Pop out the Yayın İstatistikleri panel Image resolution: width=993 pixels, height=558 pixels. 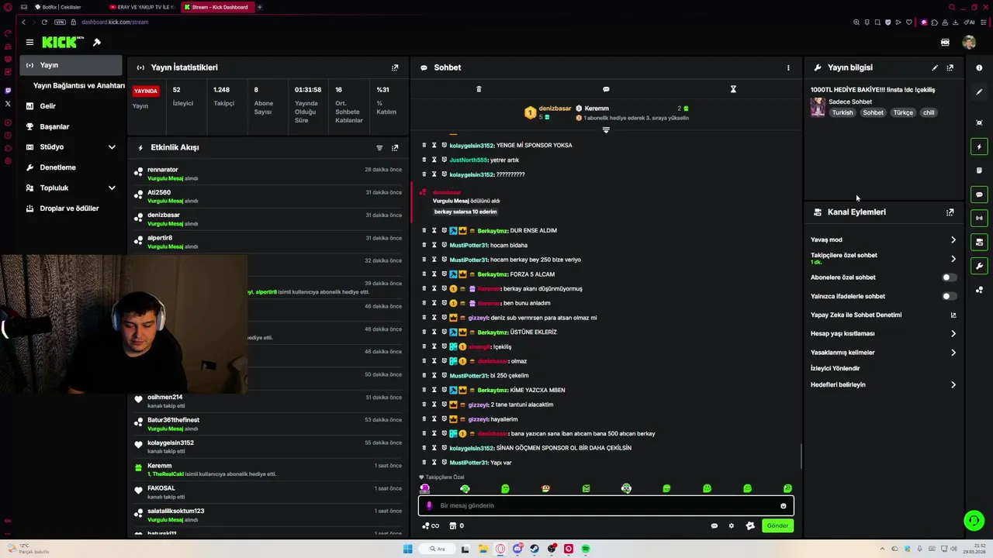[395, 67]
